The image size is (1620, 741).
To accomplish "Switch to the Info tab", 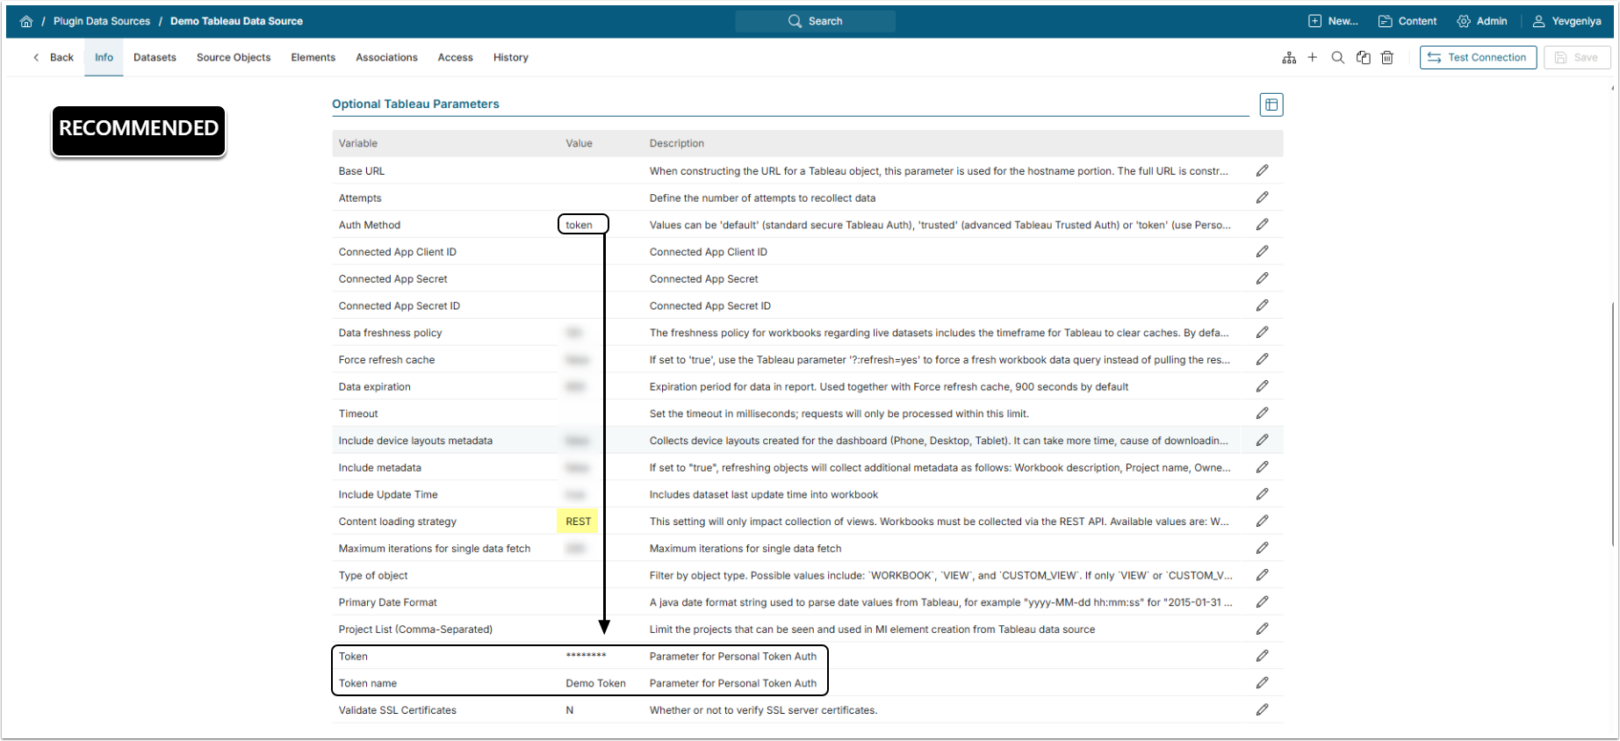I will click(104, 58).
